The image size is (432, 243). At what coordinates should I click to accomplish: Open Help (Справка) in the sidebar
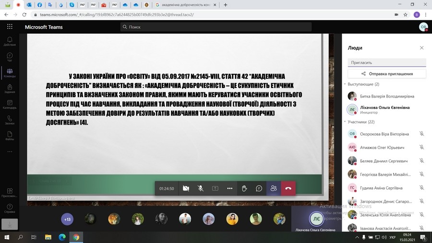10,208
